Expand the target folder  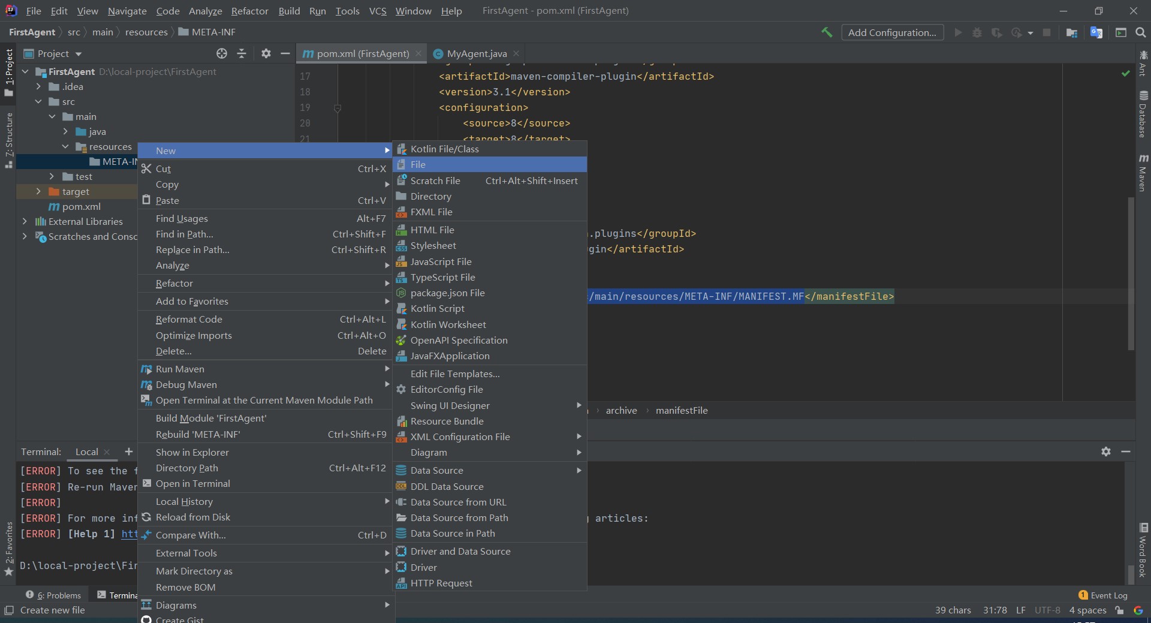[x=38, y=191]
